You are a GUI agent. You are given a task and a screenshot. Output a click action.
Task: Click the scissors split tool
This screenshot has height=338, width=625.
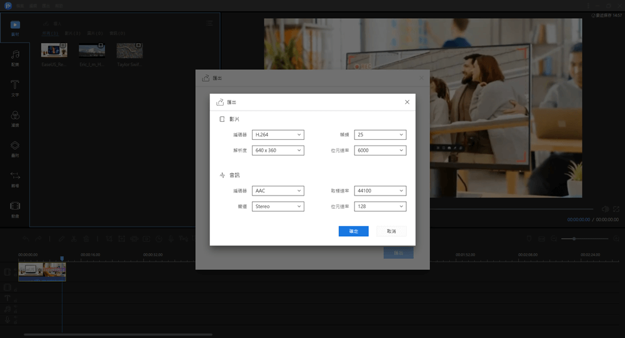tap(74, 239)
